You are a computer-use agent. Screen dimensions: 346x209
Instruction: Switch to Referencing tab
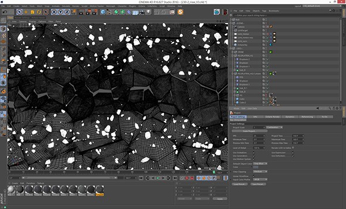coord(307,117)
